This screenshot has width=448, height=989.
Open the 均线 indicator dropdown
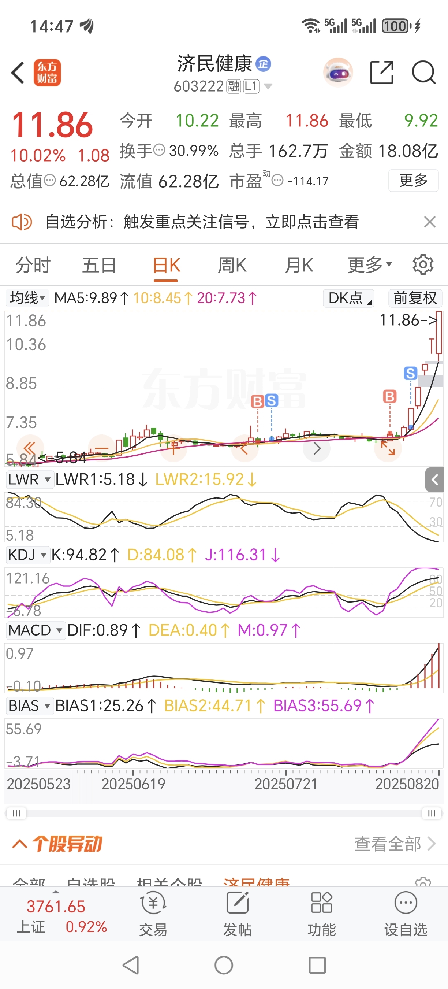click(x=27, y=298)
